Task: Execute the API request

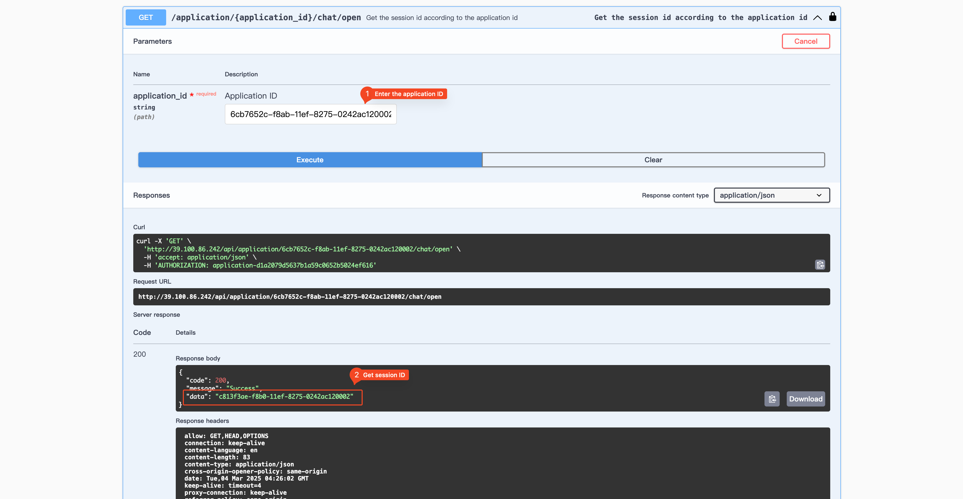Action: pyautogui.click(x=310, y=160)
